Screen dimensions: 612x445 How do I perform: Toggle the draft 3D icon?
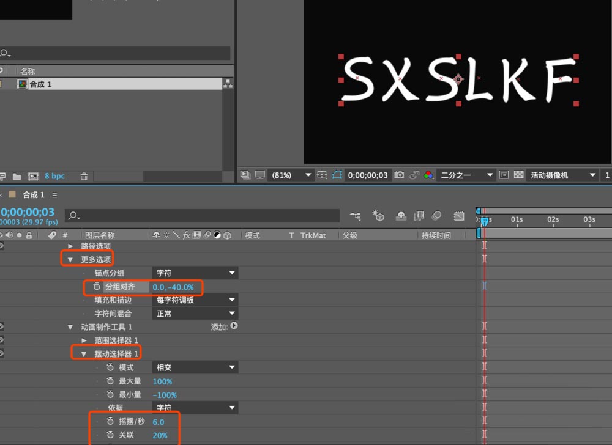pyautogui.click(x=378, y=215)
